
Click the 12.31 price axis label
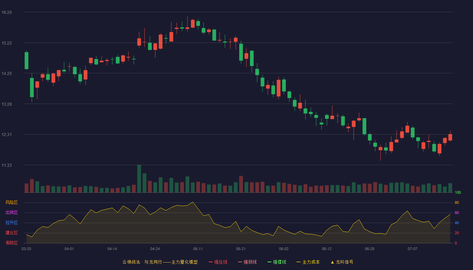(x=6, y=135)
